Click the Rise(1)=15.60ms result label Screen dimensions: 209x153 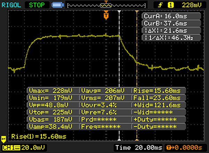tap(38, 136)
